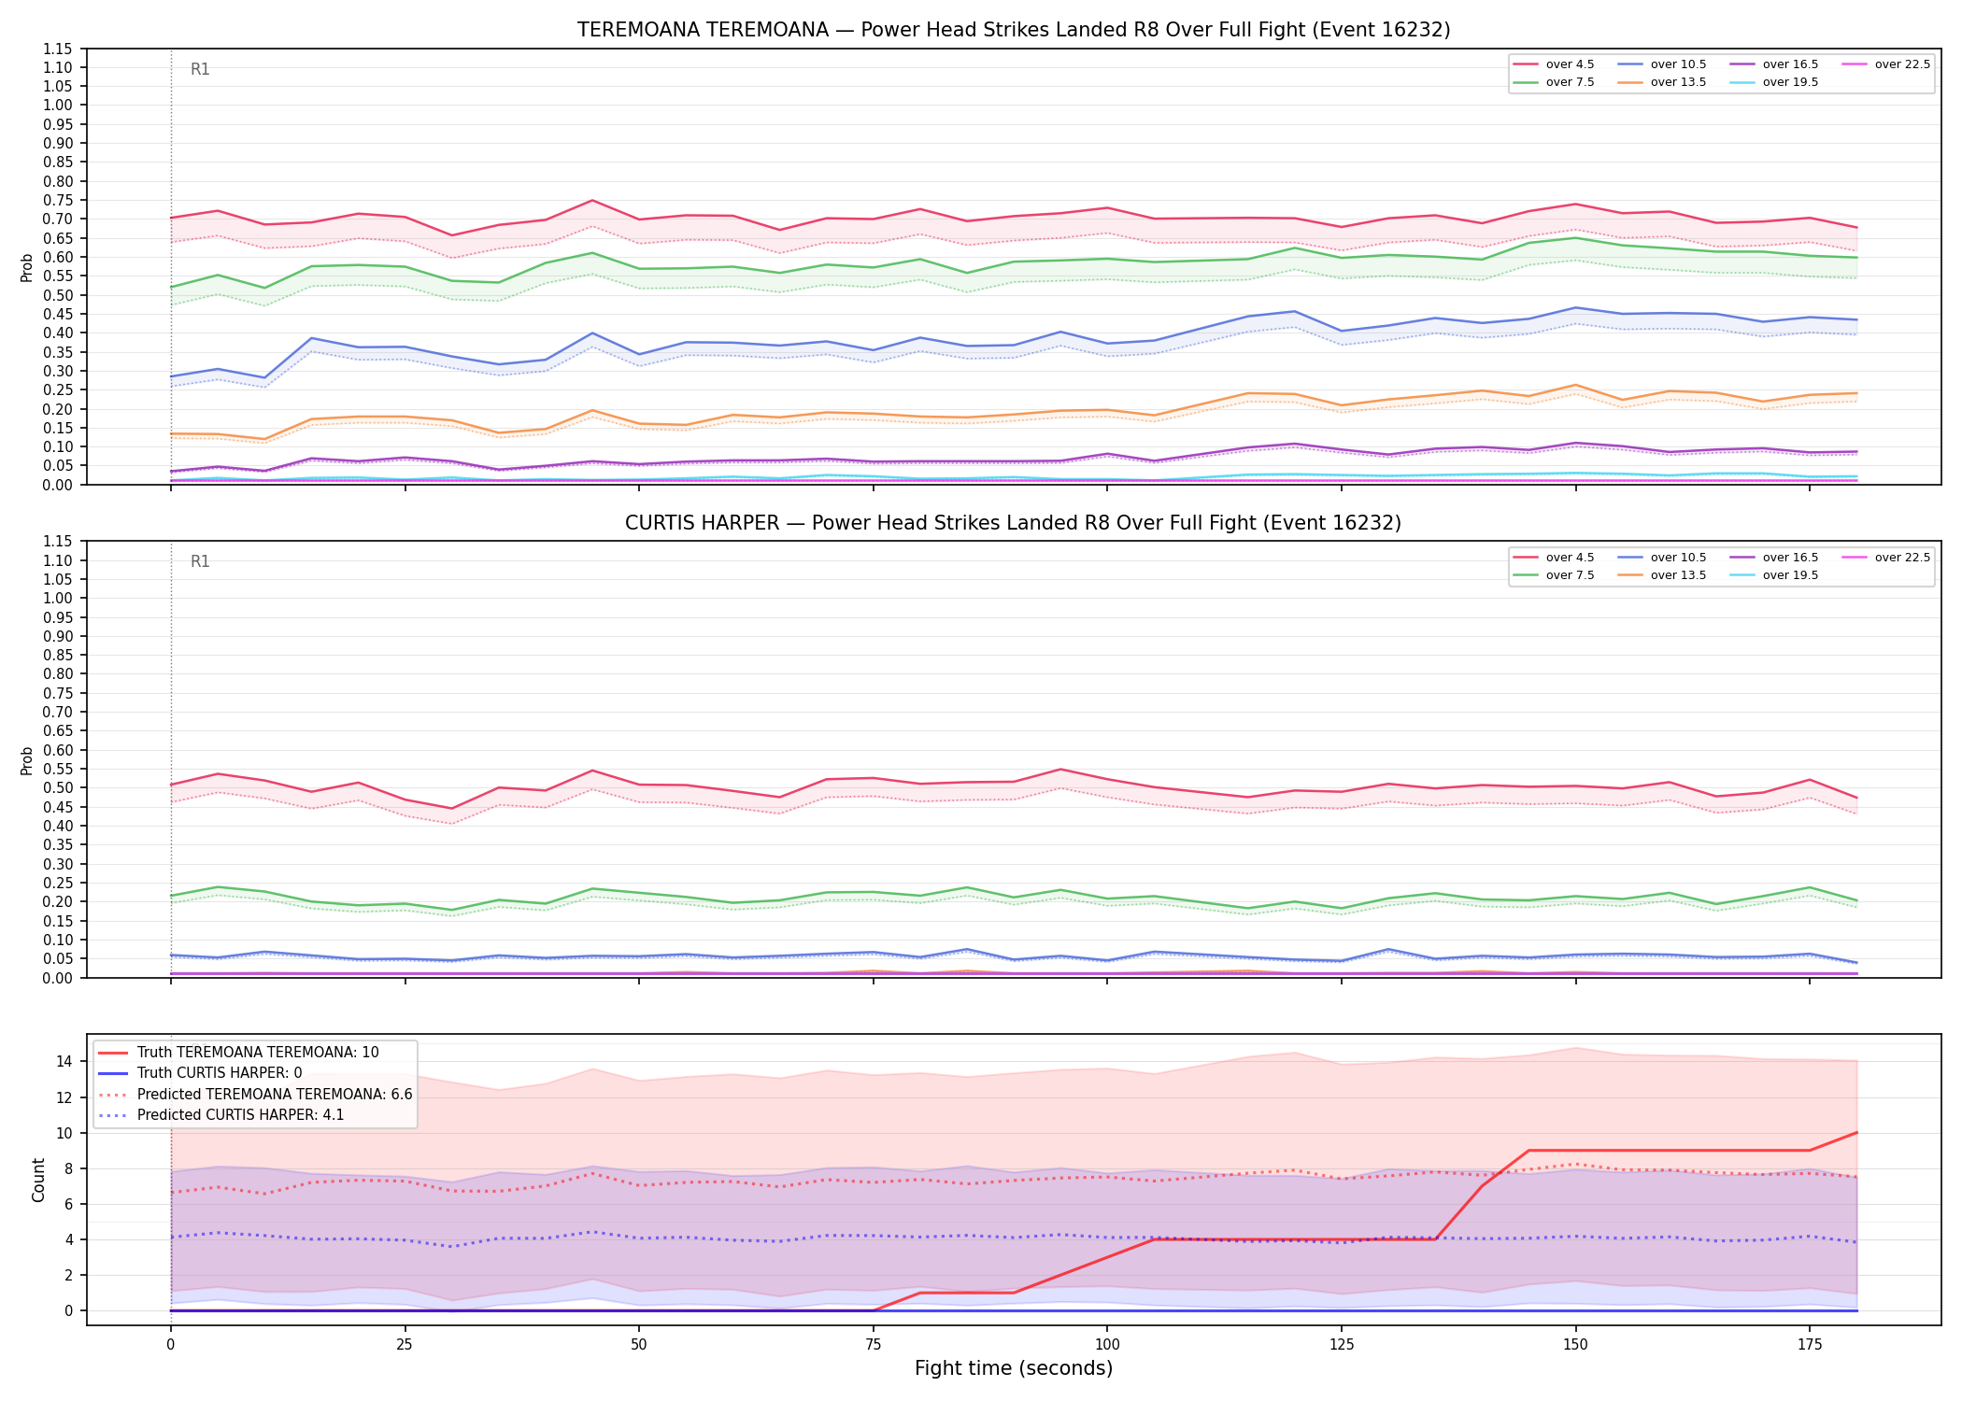Click the '14' tick on the Count axis

65,1061
